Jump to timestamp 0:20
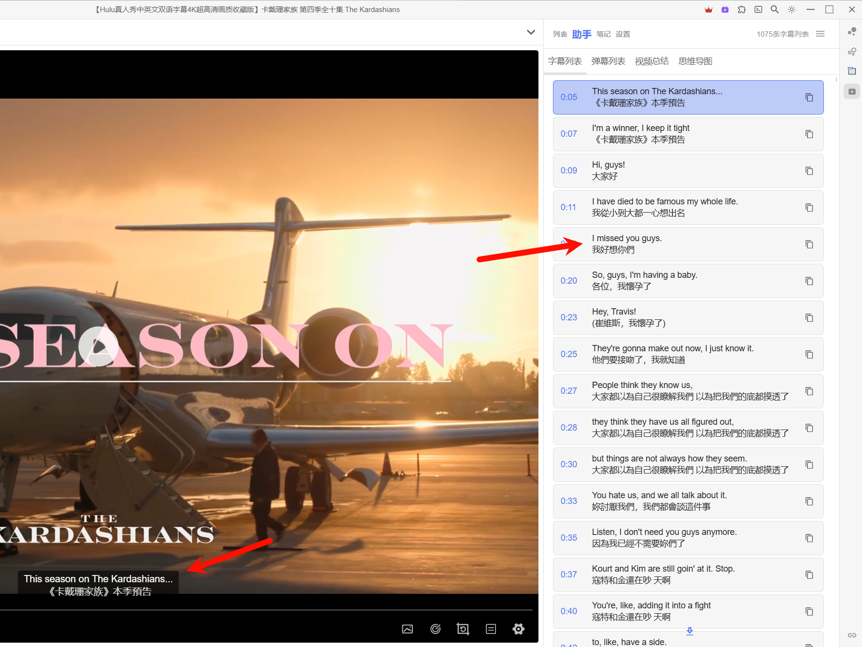The image size is (862, 647). tap(569, 281)
